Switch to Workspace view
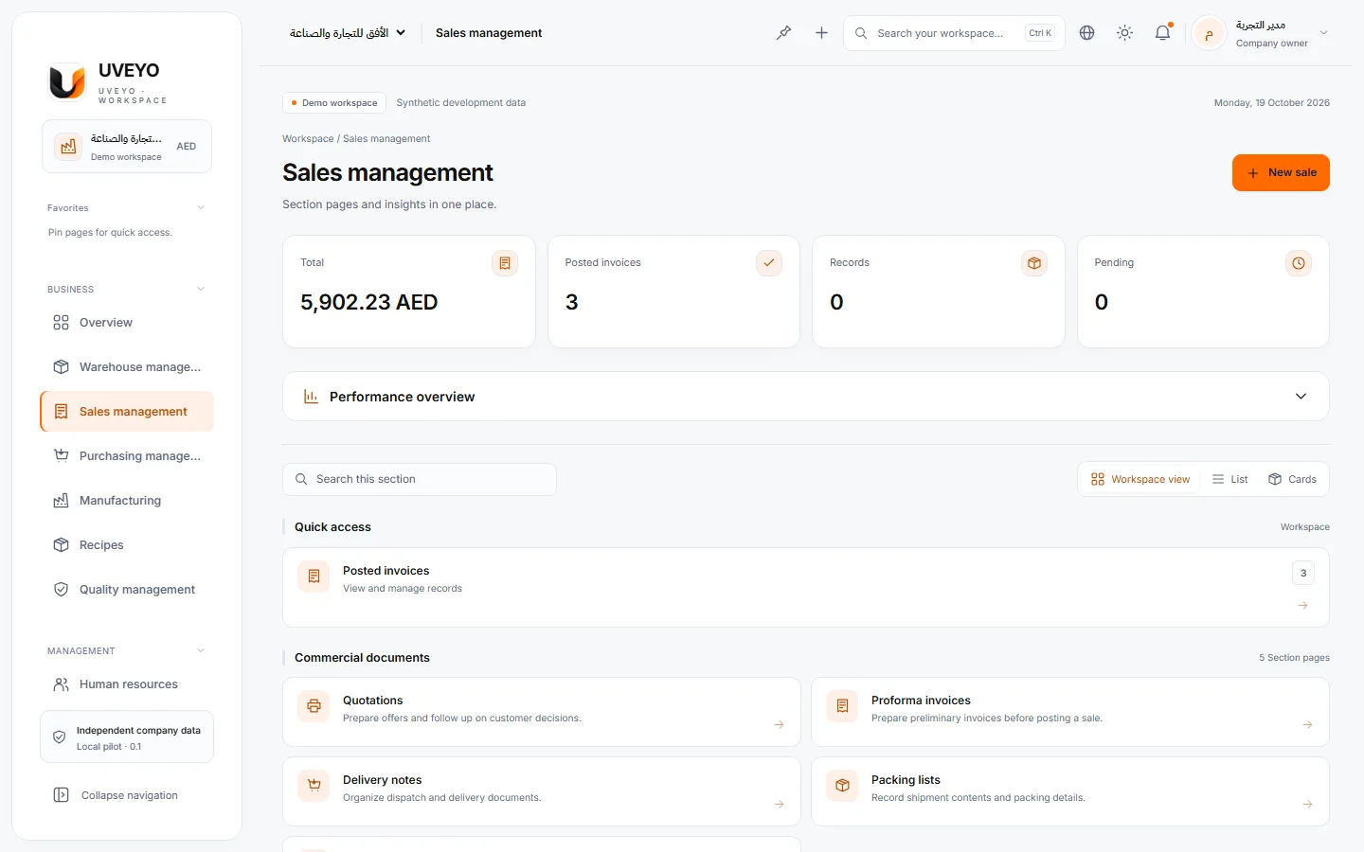Screen dimensions: 1364x852 coord(1140,479)
